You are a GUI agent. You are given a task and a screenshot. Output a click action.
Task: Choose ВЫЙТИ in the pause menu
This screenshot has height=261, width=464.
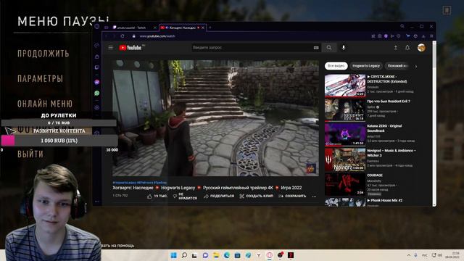click(x=30, y=154)
